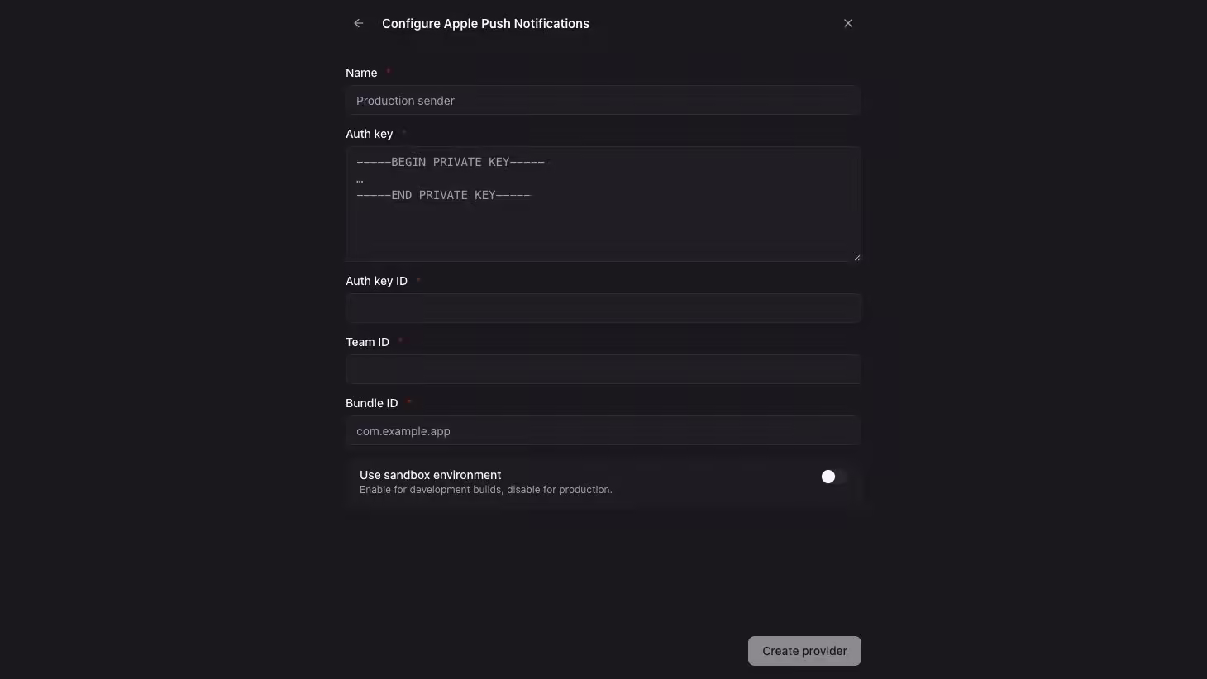1207x679 pixels.
Task: Click the Auth key label text
Action: [369, 134]
